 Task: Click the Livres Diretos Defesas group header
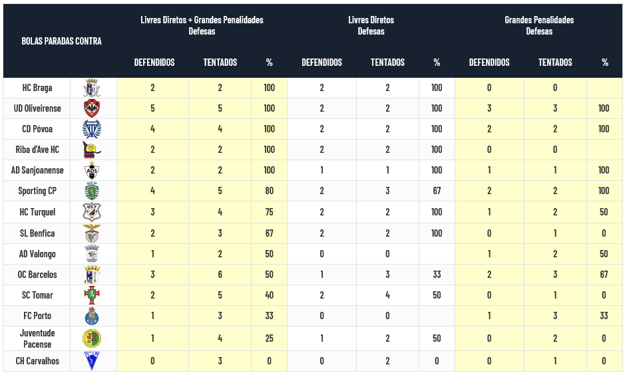coord(371,25)
